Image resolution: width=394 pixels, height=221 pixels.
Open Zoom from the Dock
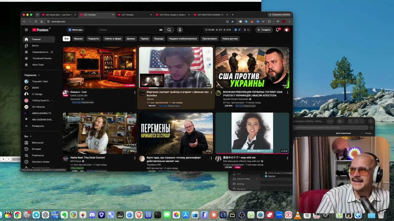[279, 215]
